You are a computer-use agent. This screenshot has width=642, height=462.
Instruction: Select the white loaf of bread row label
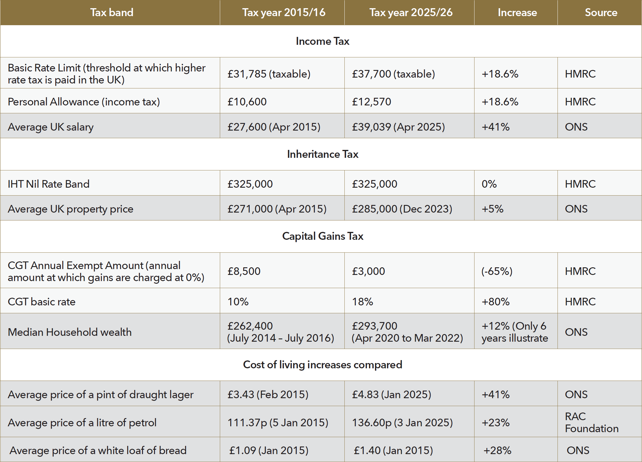tap(98, 451)
